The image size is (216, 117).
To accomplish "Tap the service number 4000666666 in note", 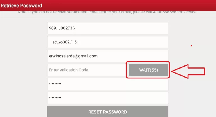I will (x=165, y=12).
